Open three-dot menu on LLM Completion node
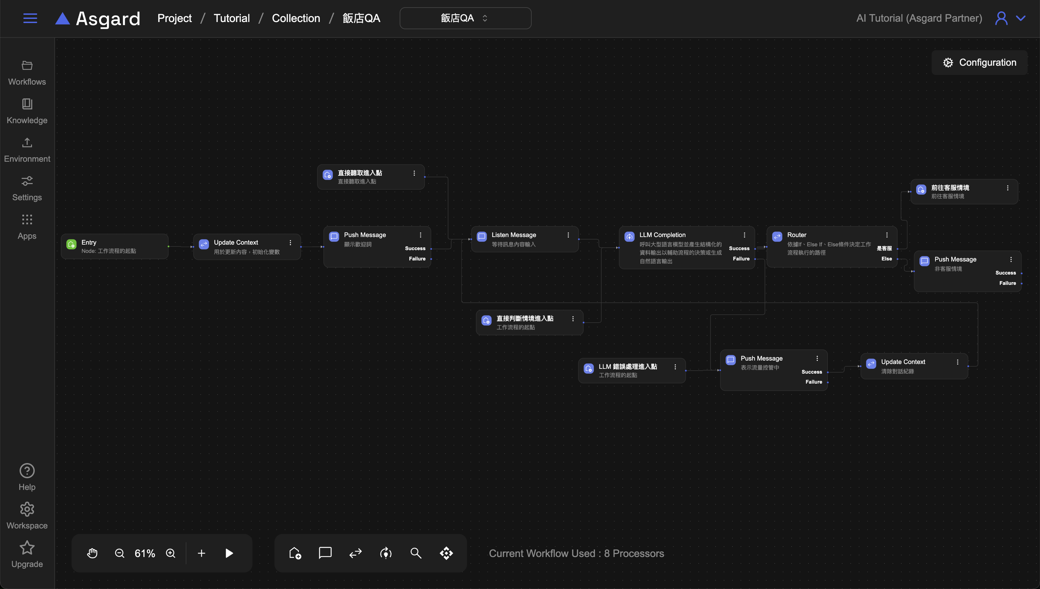This screenshot has width=1040, height=589. coord(745,235)
